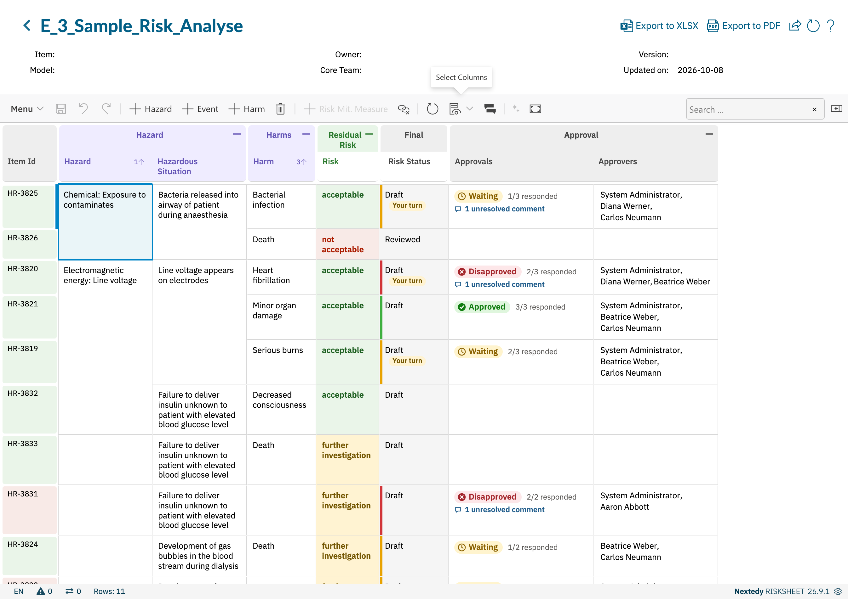Select Decreased consciousness harm cell
The height and width of the screenshot is (599, 848).
[281, 409]
